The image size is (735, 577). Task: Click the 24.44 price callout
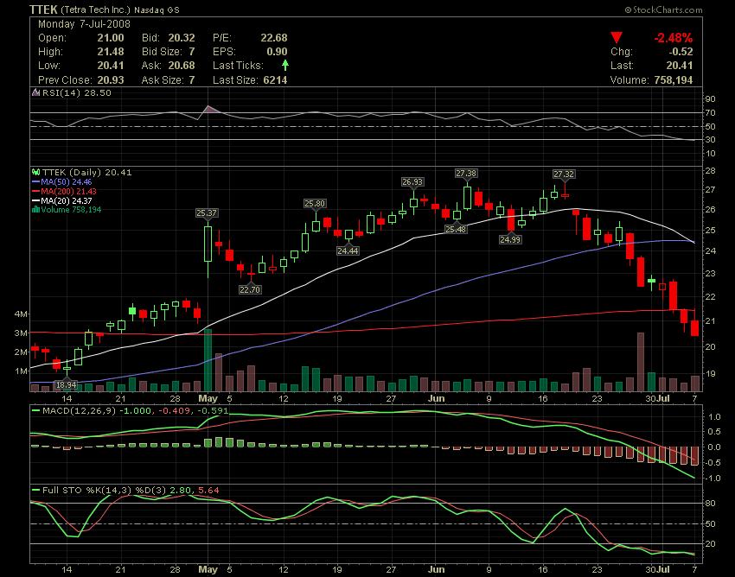(348, 250)
